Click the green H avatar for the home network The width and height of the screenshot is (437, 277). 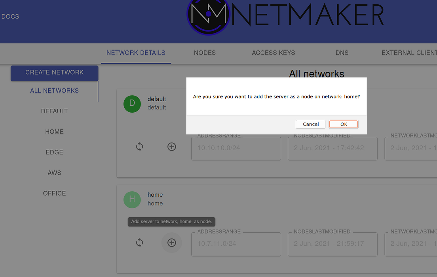(132, 200)
